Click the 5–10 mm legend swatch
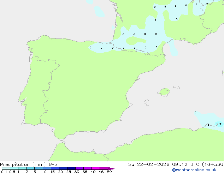 coord(39,168)
